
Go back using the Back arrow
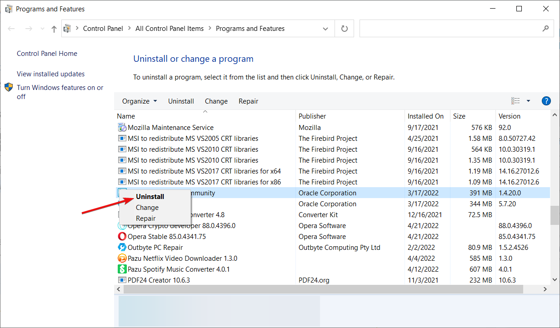click(x=12, y=29)
